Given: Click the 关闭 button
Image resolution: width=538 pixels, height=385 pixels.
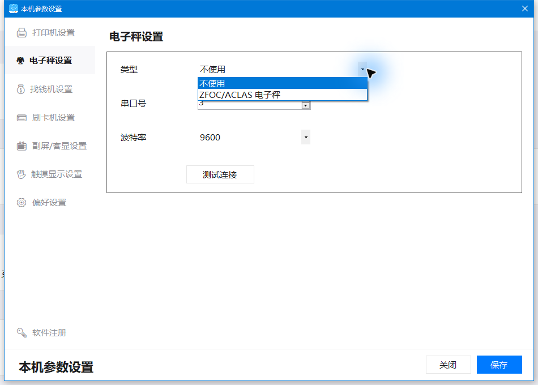Looking at the screenshot, I should pyautogui.click(x=448, y=365).
